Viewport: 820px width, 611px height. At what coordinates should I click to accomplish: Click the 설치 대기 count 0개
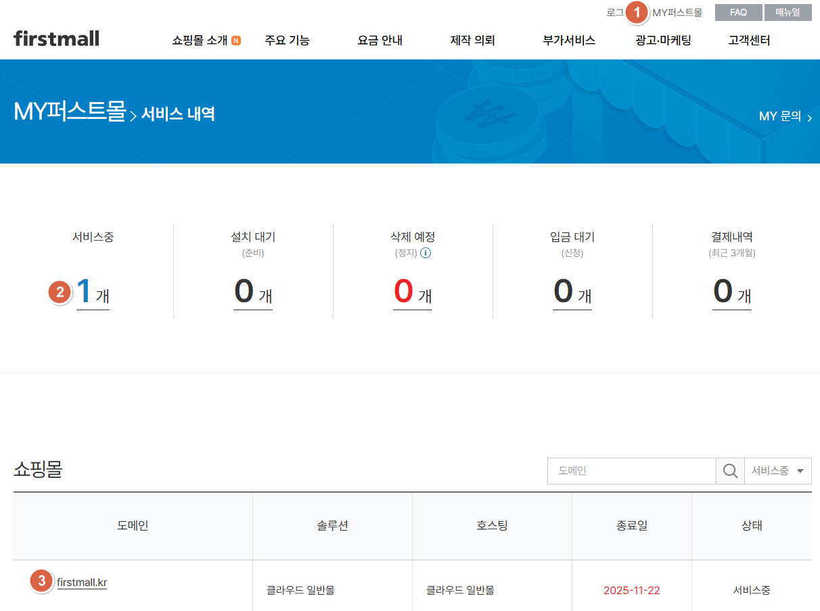pos(253,293)
